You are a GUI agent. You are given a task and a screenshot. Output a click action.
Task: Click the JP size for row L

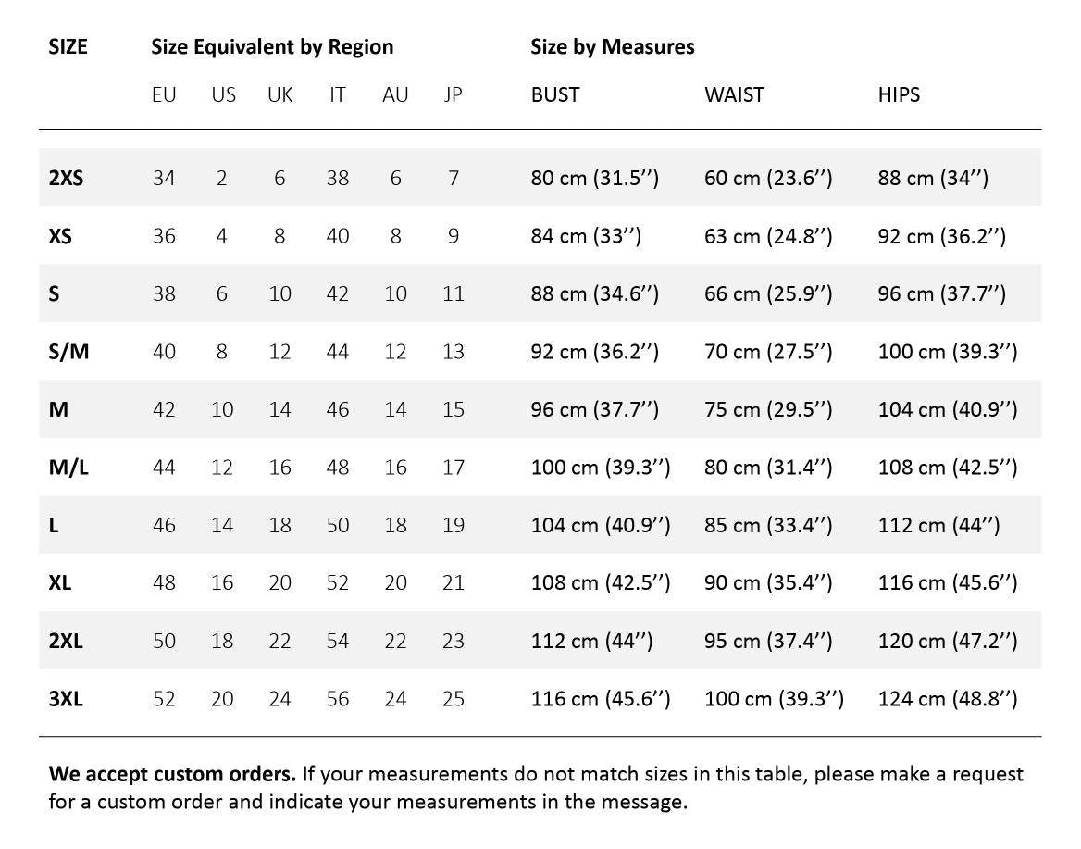coord(453,525)
